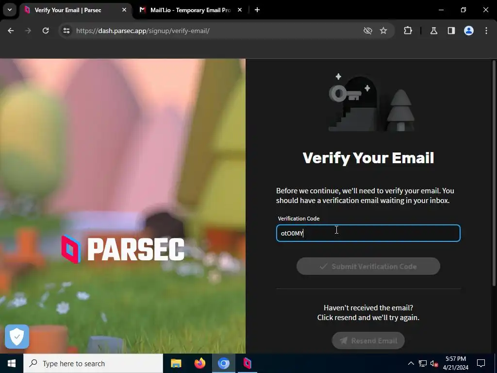Open a new browser tab

[257, 10]
